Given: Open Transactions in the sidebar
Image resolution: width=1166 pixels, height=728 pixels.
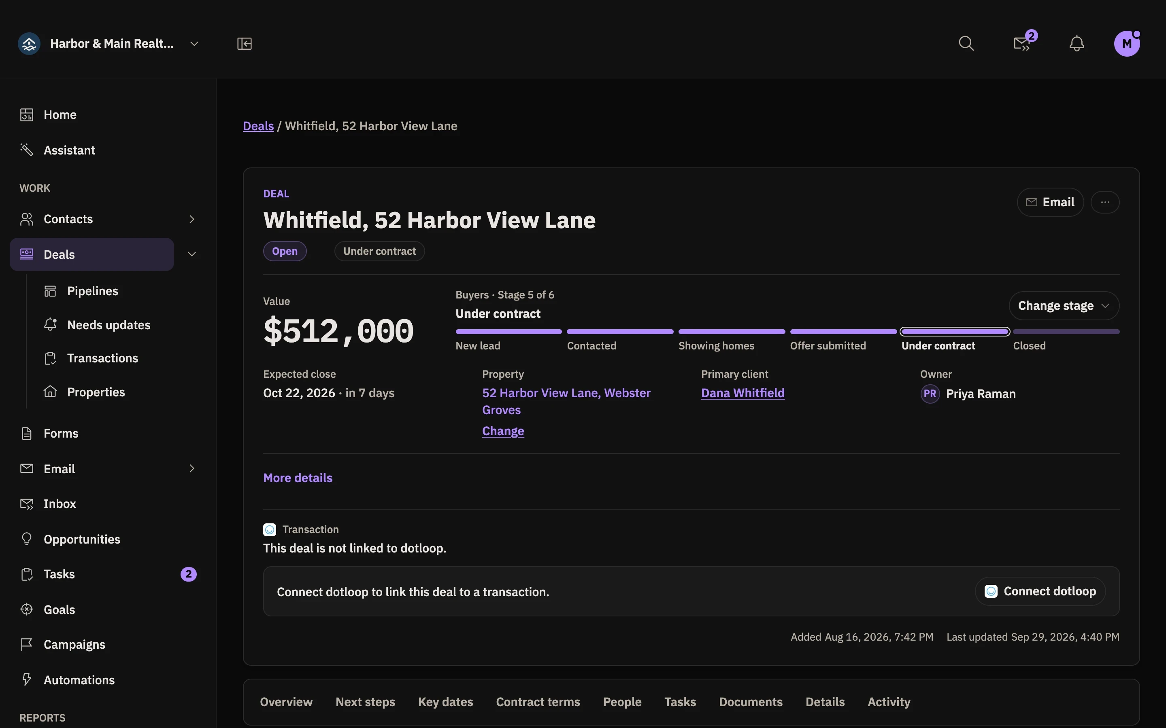Looking at the screenshot, I should tap(102, 358).
